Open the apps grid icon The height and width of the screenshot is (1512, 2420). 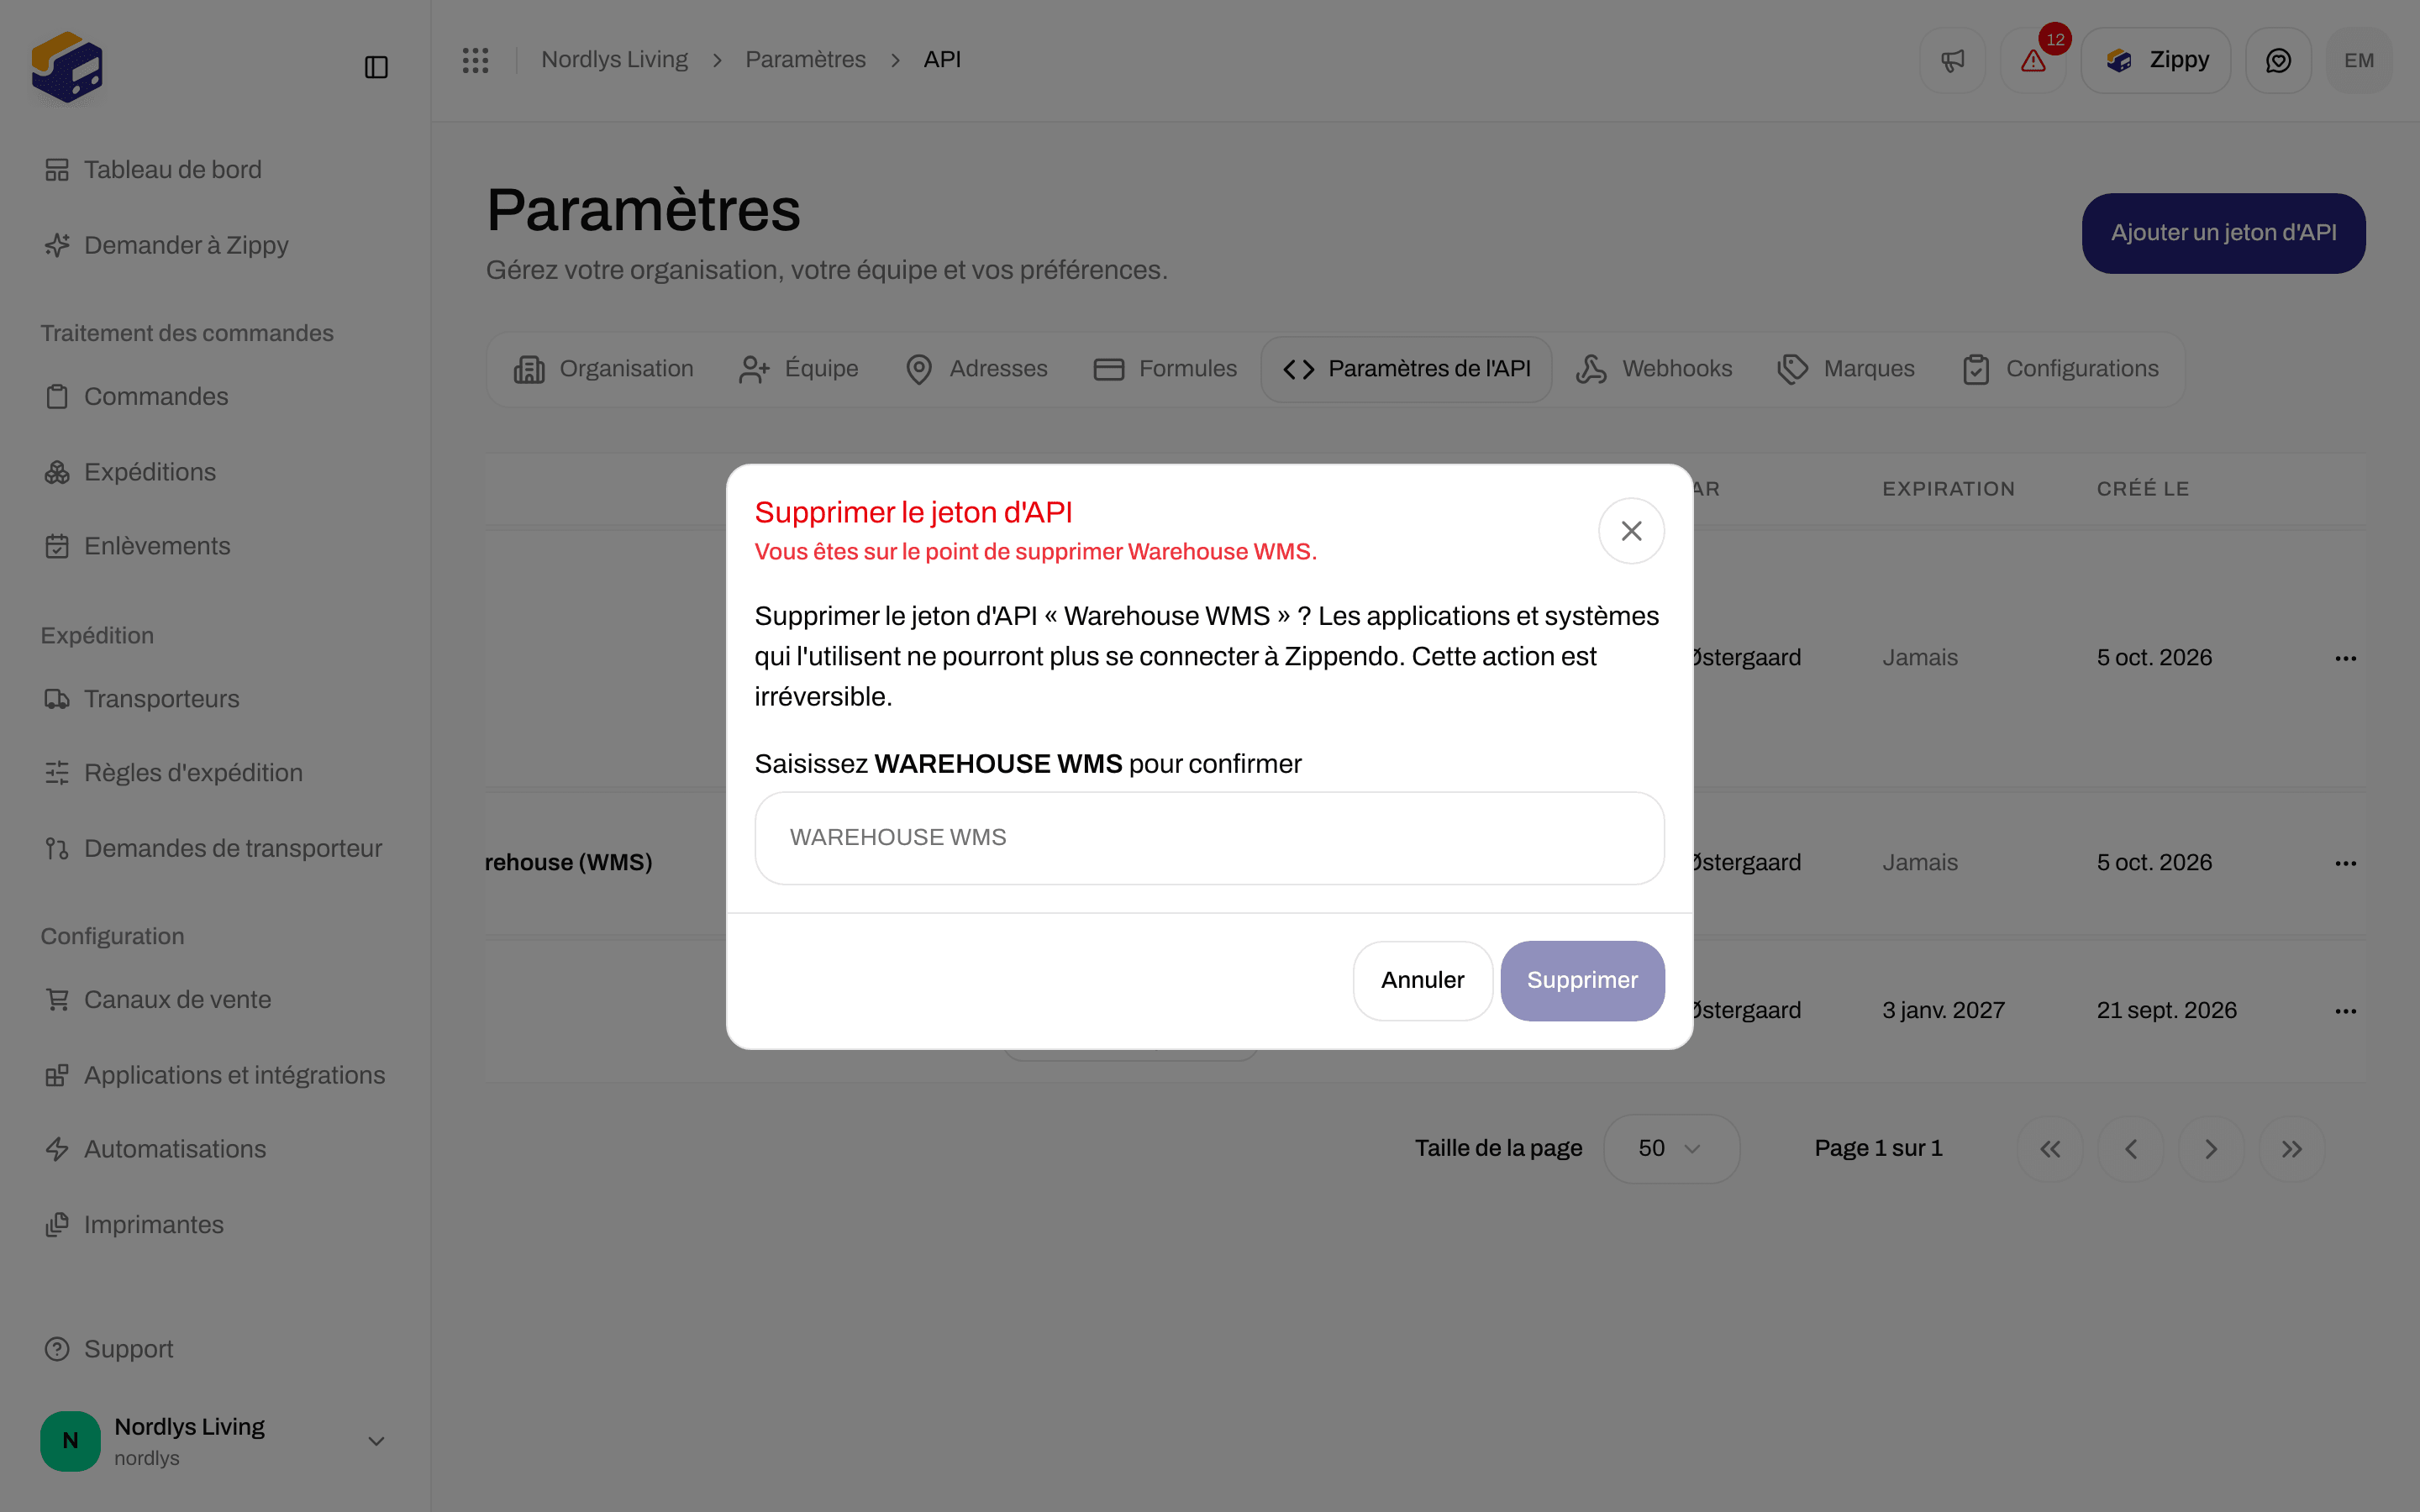(475, 60)
